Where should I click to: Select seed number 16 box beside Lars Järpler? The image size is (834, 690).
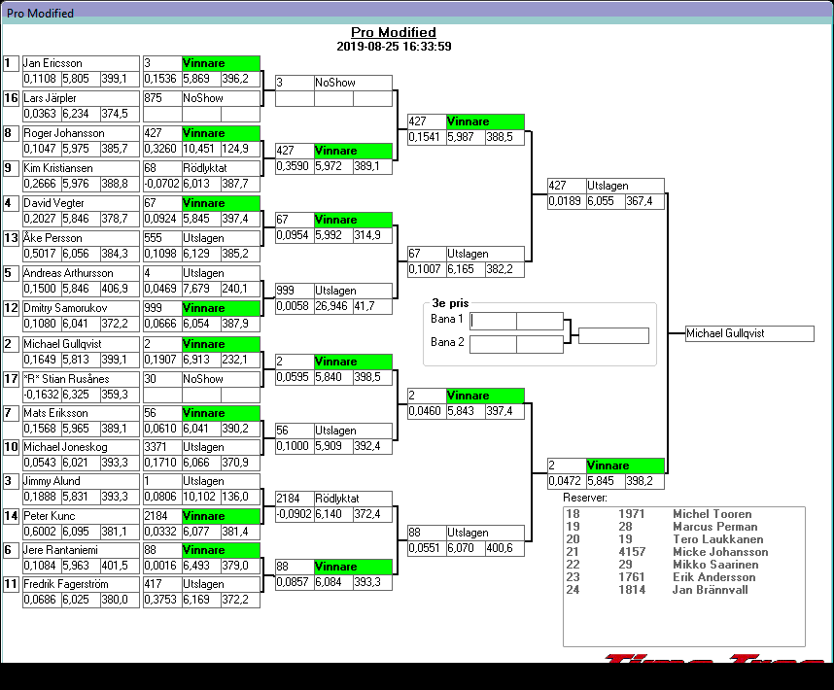coord(11,98)
